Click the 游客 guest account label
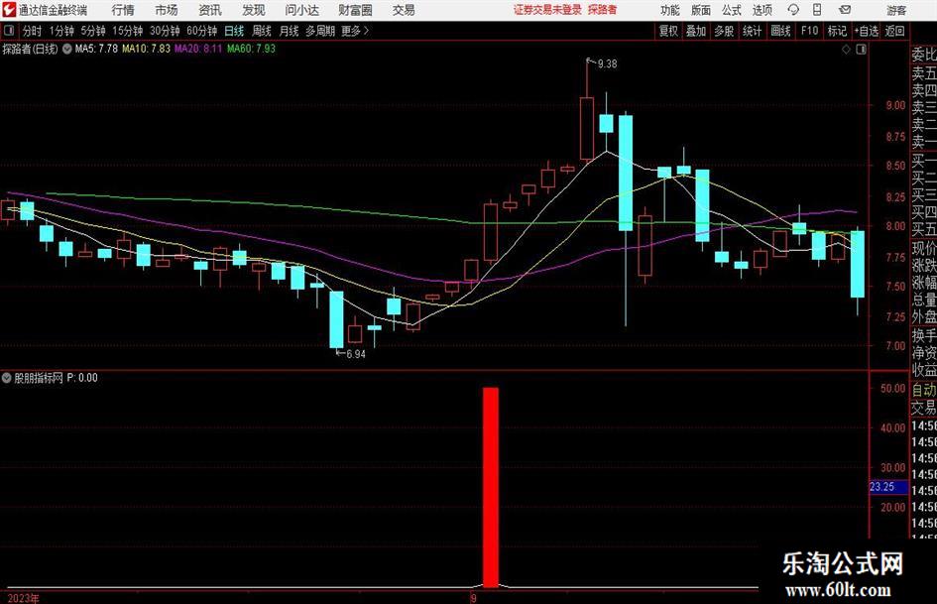Image resolution: width=937 pixels, height=604 pixels. pos(896,10)
